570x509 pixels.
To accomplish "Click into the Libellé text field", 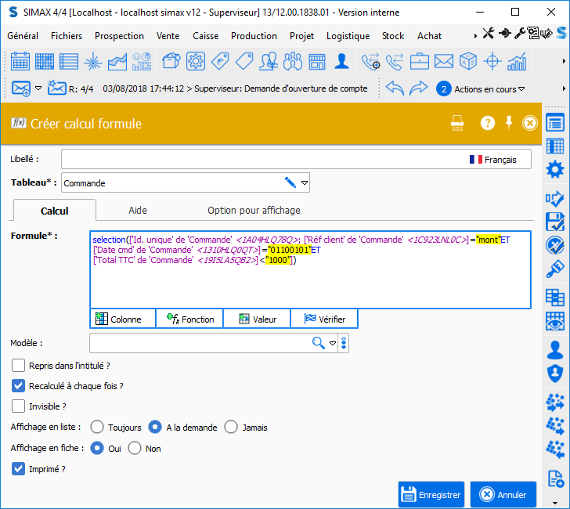I will (x=258, y=159).
